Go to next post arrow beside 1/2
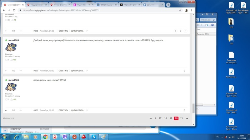Screen dimensions: 250x140 (x=21, y=71)
